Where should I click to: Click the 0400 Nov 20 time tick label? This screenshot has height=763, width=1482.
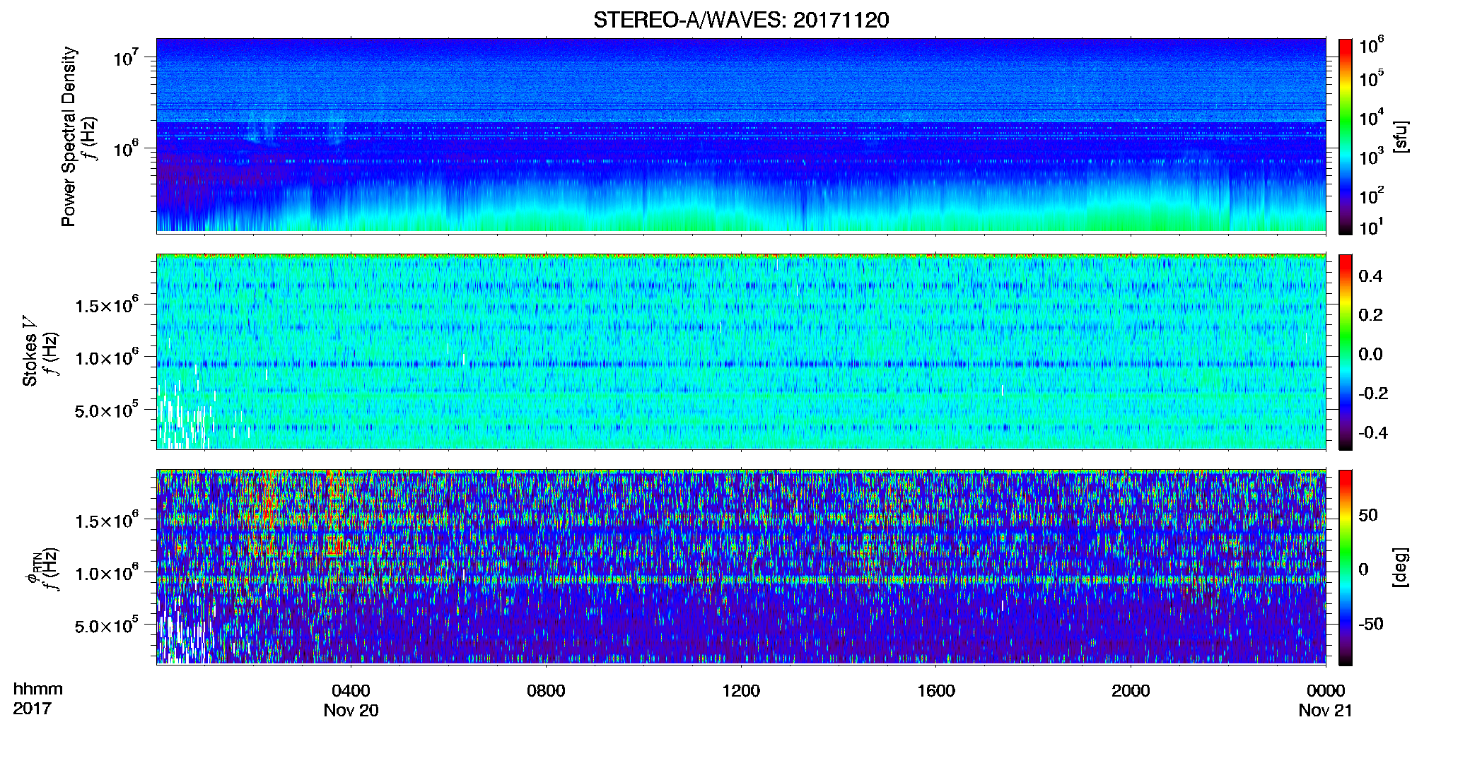(351, 700)
